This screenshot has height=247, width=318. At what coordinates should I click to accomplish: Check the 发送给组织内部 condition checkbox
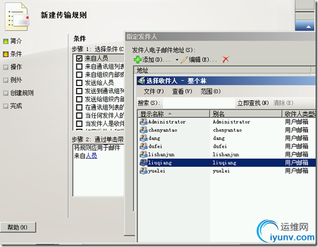79,99
